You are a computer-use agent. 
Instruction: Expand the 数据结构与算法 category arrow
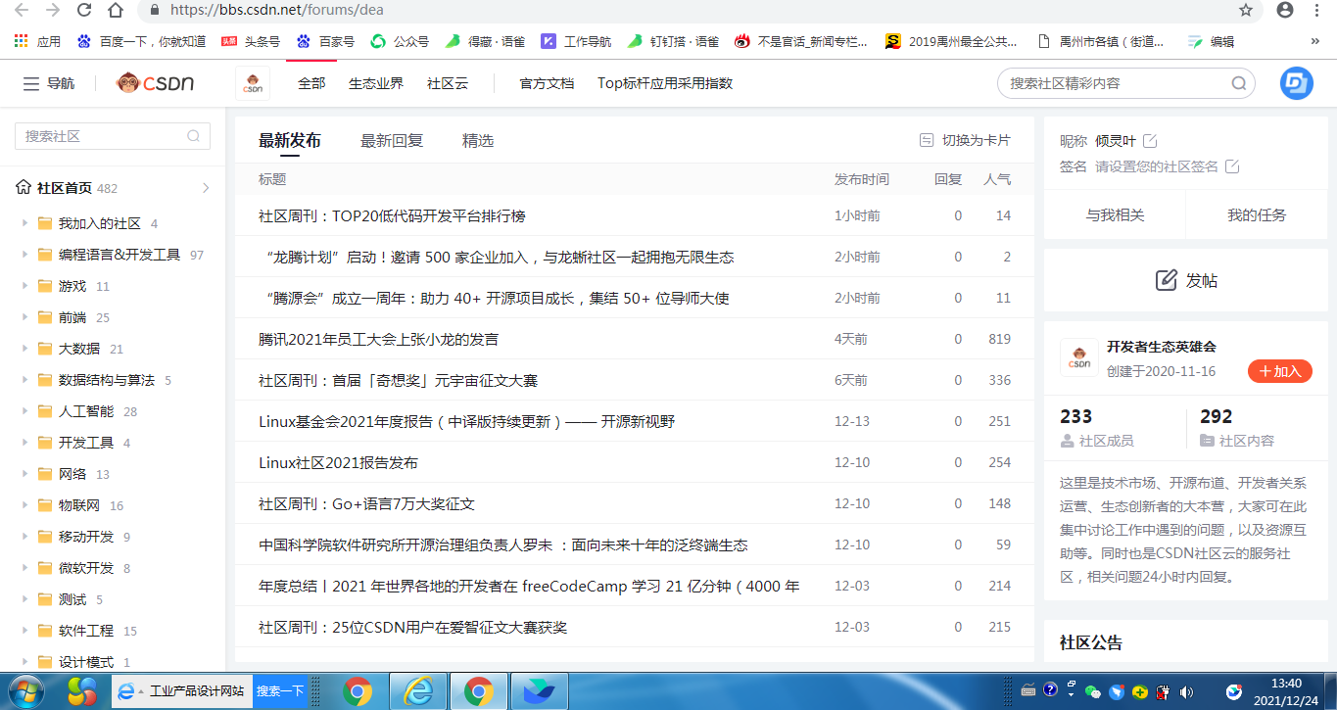click(24, 380)
